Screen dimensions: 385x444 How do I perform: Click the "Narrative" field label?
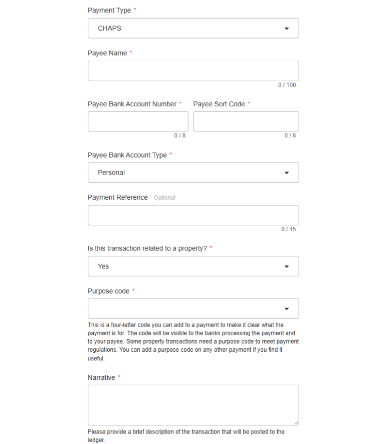pyautogui.click(x=101, y=377)
